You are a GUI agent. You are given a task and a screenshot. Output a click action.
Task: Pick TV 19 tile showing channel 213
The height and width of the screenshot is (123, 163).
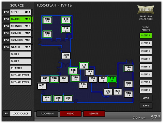(128, 94)
